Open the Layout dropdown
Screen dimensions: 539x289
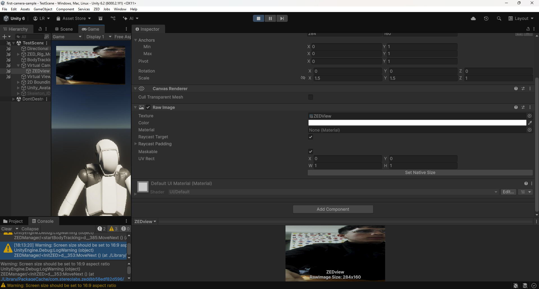click(521, 18)
